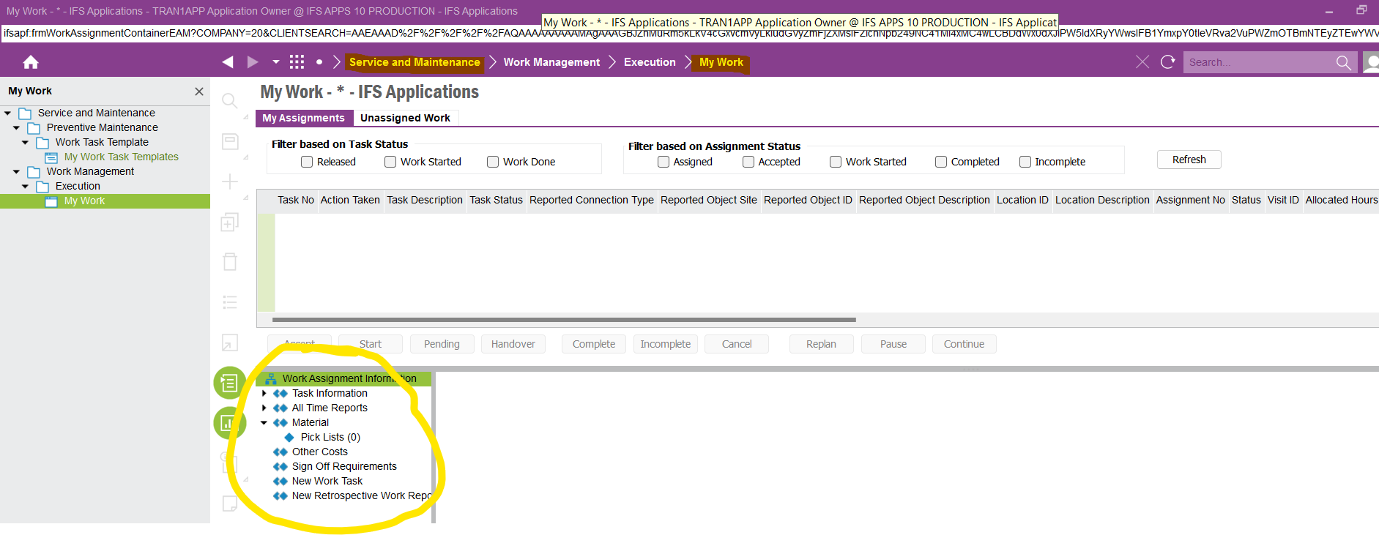Viewport: 1379px width, 535px height.
Task: Close the My Work navigator panel
Action: click(x=199, y=91)
